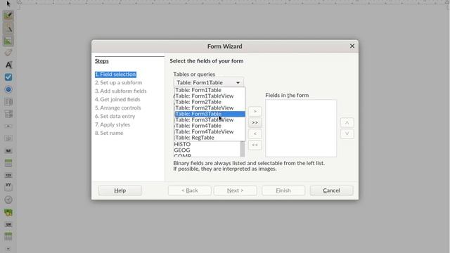Move field up with ^ button

tap(347, 123)
